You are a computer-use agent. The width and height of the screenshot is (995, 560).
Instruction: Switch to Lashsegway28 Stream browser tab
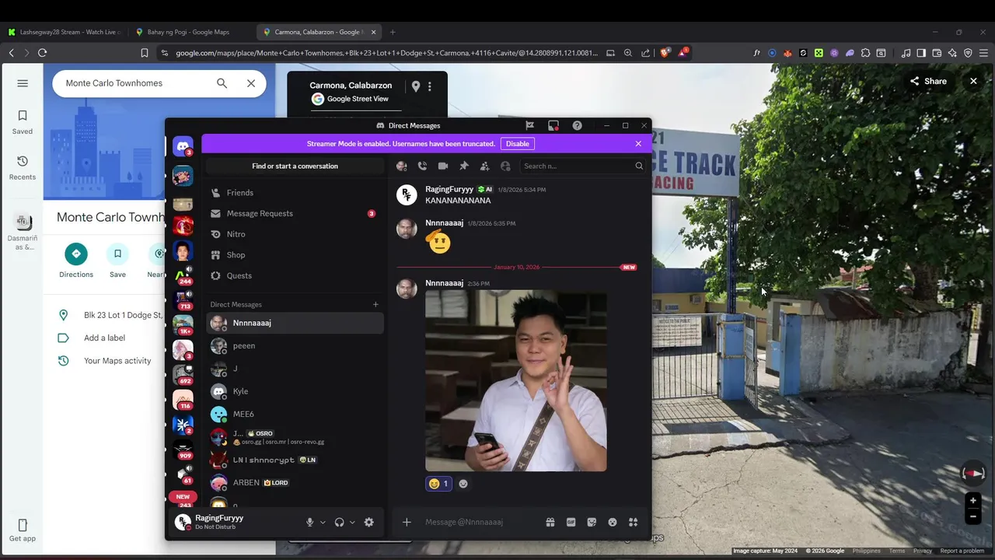[x=64, y=32]
